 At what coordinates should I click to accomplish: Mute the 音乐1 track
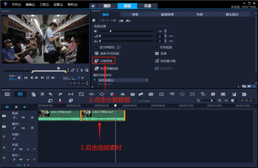(21, 159)
